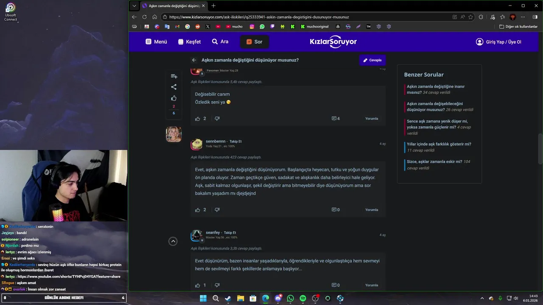Click browser back arrow
This screenshot has height=305, width=543.
(x=134, y=17)
